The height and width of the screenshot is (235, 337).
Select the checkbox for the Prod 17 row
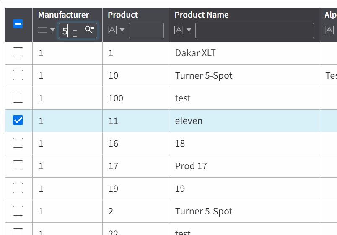point(18,165)
